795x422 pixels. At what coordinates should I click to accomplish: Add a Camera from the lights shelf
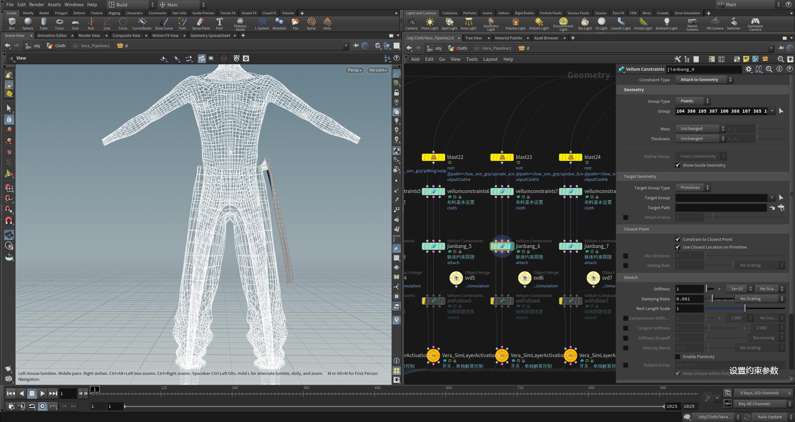click(411, 24)
